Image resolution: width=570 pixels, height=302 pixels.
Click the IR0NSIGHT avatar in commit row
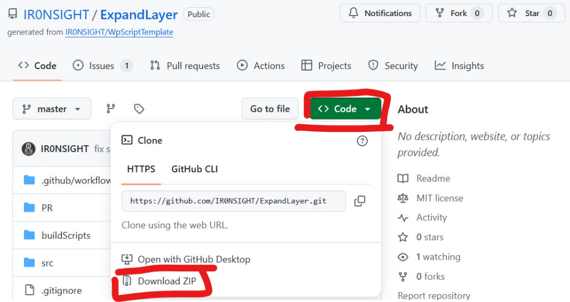(28, 149)
